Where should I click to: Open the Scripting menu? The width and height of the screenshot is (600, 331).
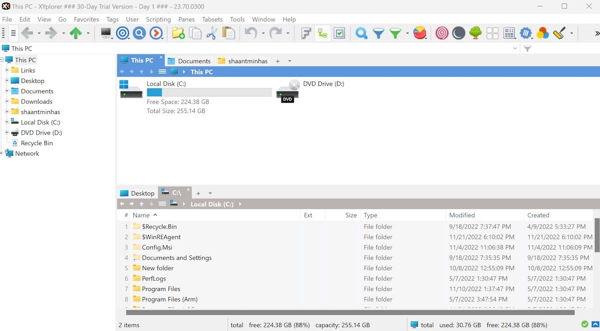point(158,19)
